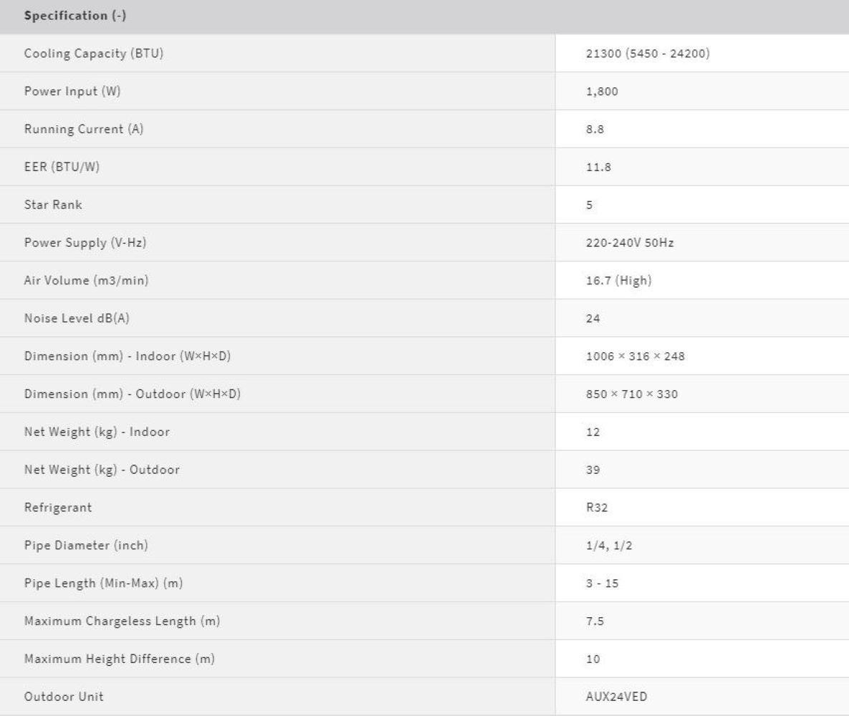Click the 850 × 710 × 330 outdoor dimension
The width and height of the screenshot is (849, 716).
click(631, 395)
